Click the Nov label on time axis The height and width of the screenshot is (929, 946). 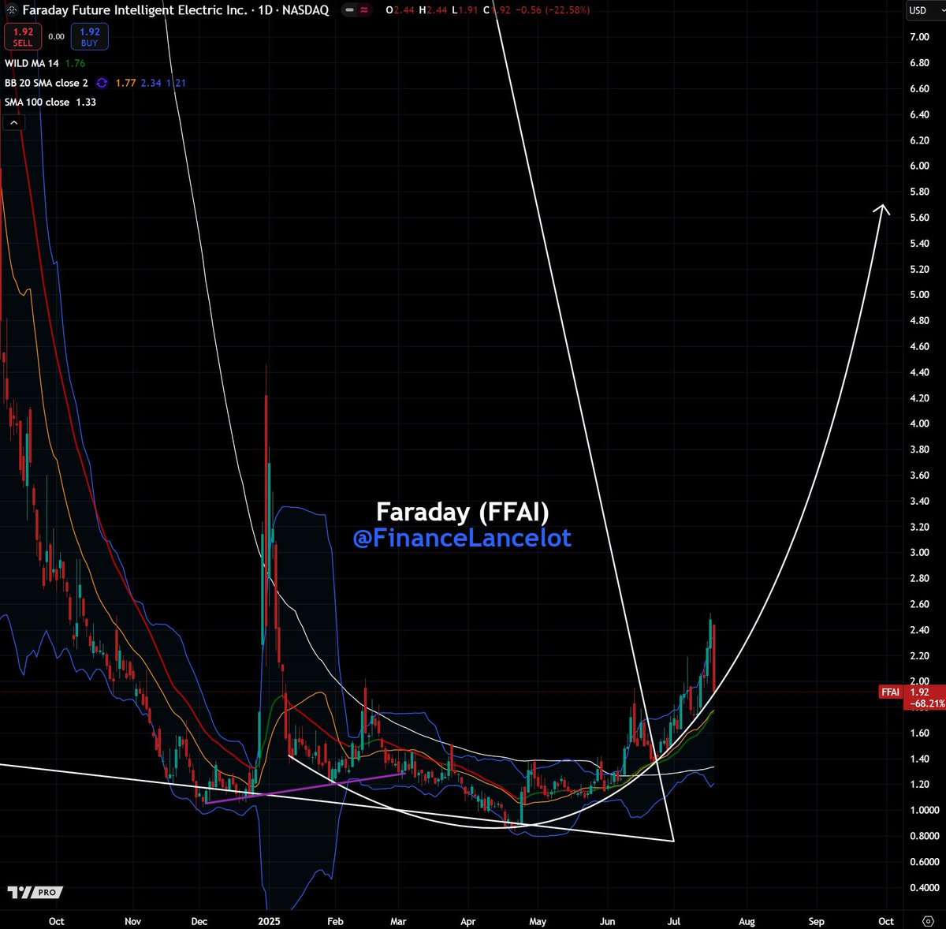point(132,921)
